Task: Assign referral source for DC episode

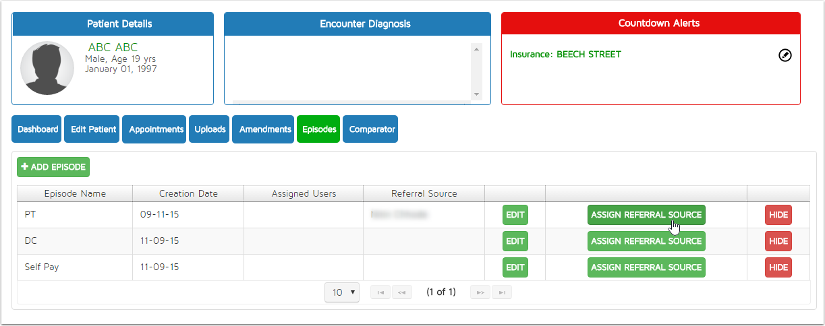Action: [646, 241]
